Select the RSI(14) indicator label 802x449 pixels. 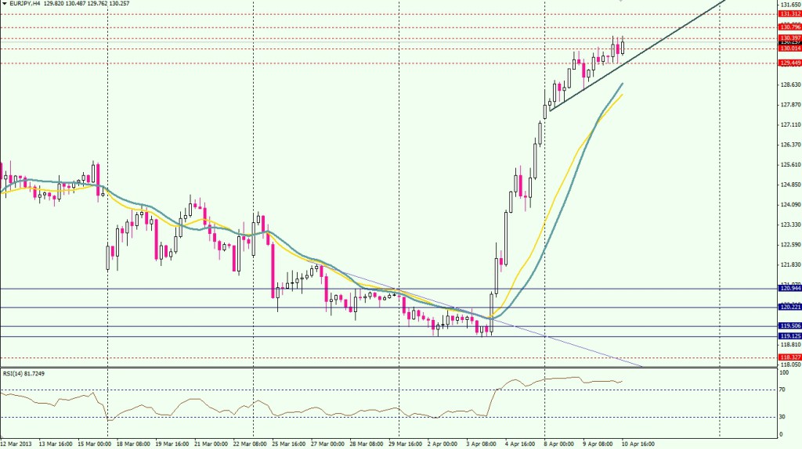(x=13, y=373)
